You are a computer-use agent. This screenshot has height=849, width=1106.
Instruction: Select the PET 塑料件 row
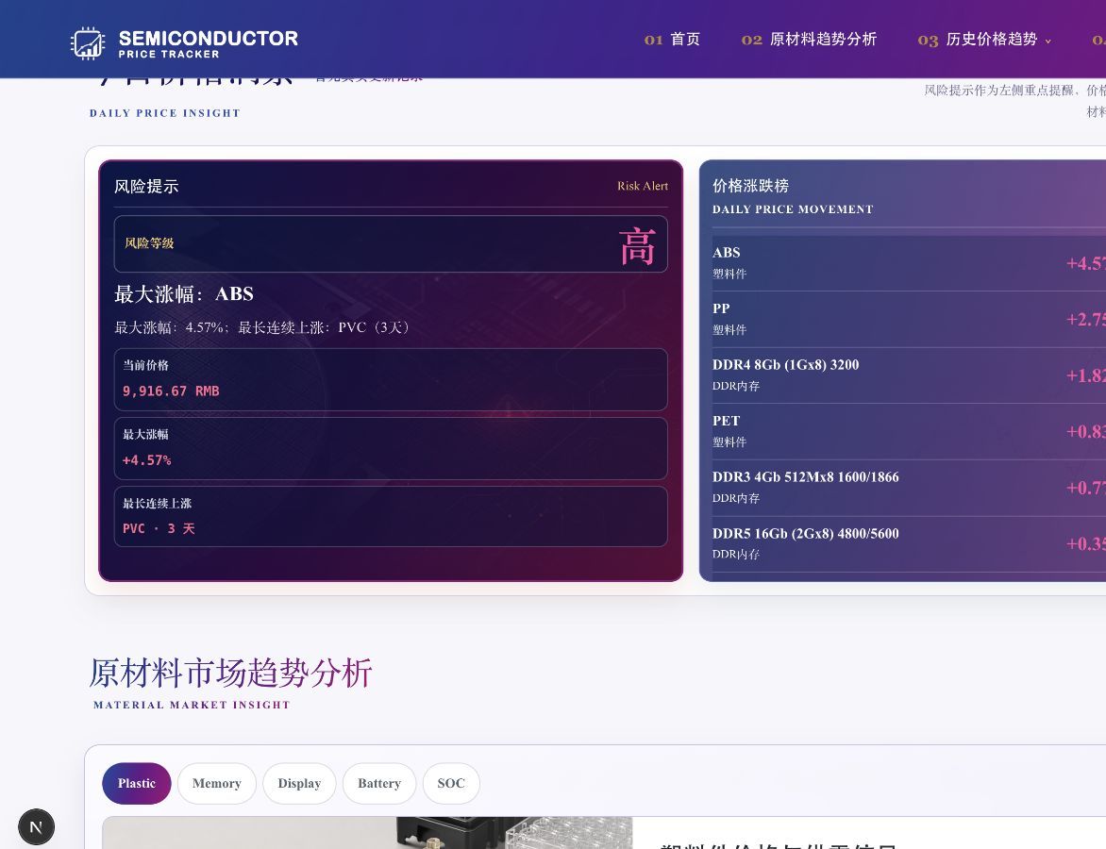click(x=909, y=431)
